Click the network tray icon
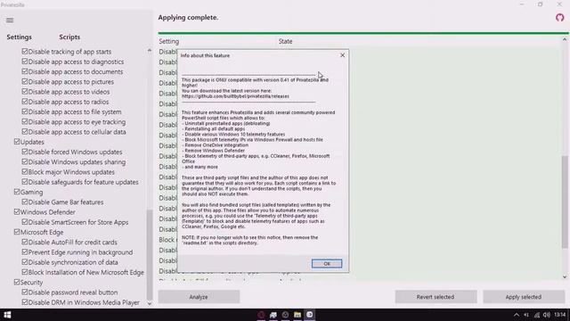This screenshot has height=321, width=570. click(x=537, y=315)
